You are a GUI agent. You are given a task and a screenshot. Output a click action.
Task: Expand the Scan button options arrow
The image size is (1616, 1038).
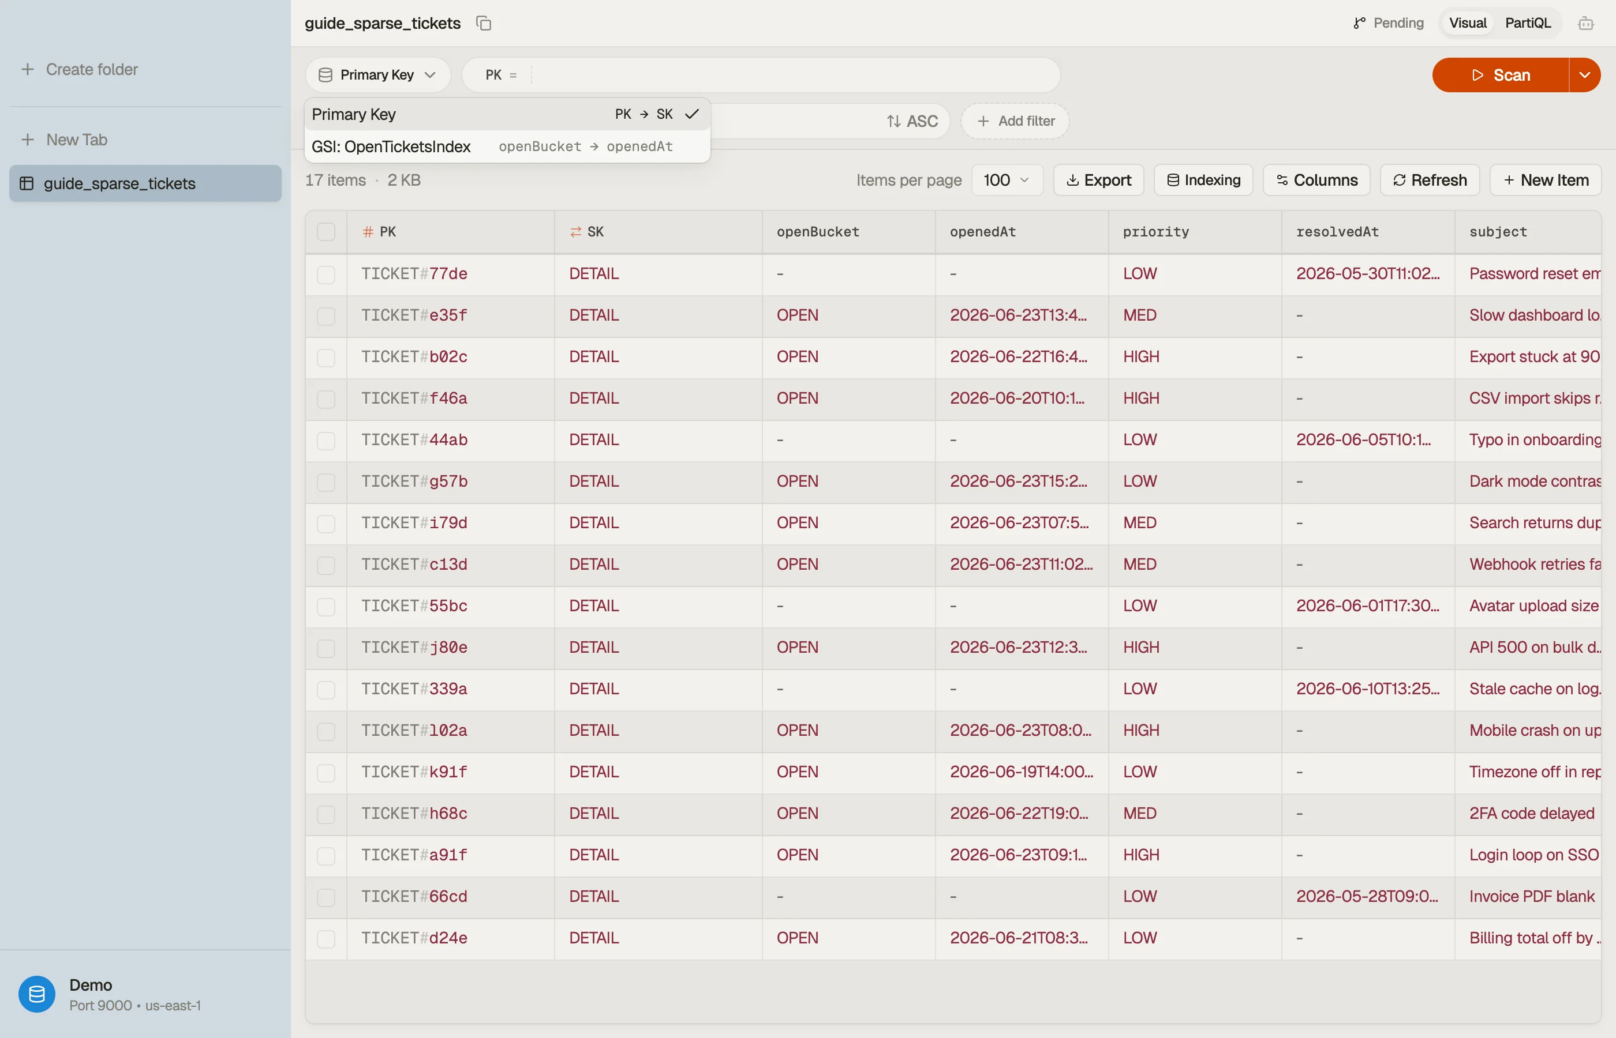click(x=1585, y=75)
